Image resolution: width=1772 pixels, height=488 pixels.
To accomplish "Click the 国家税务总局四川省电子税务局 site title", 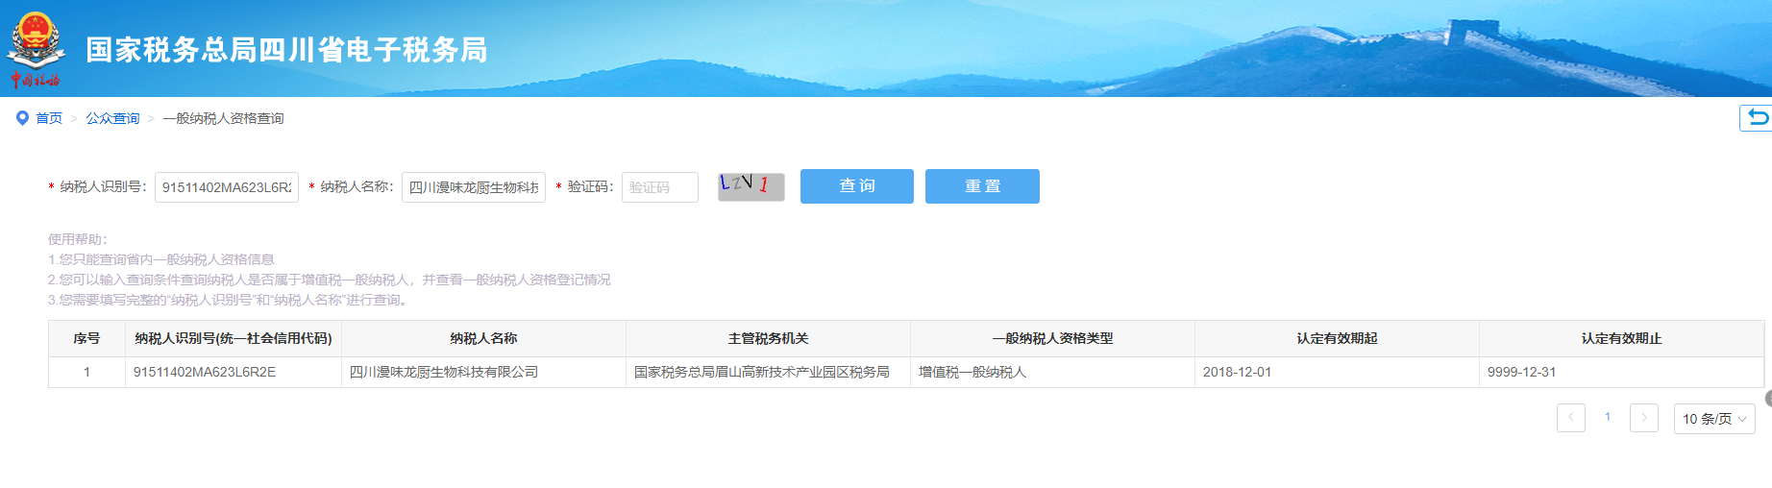I will tap(286, 50).
